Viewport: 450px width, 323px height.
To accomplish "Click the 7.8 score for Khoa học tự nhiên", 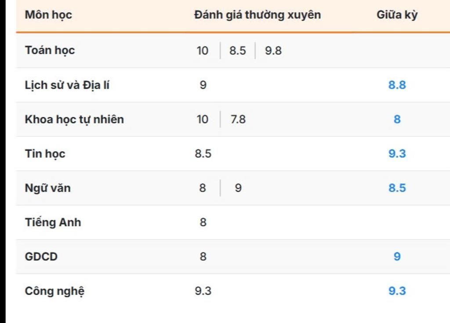I will 238,119.
